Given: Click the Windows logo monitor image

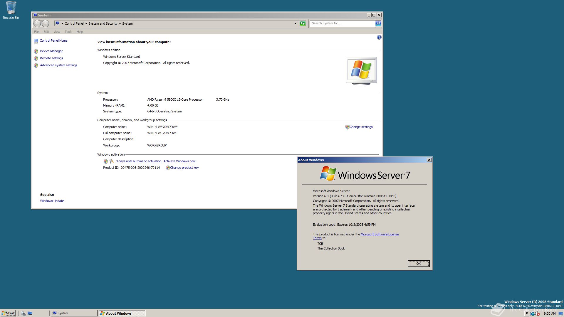Looking at the screenshot, I should (361, 71).
